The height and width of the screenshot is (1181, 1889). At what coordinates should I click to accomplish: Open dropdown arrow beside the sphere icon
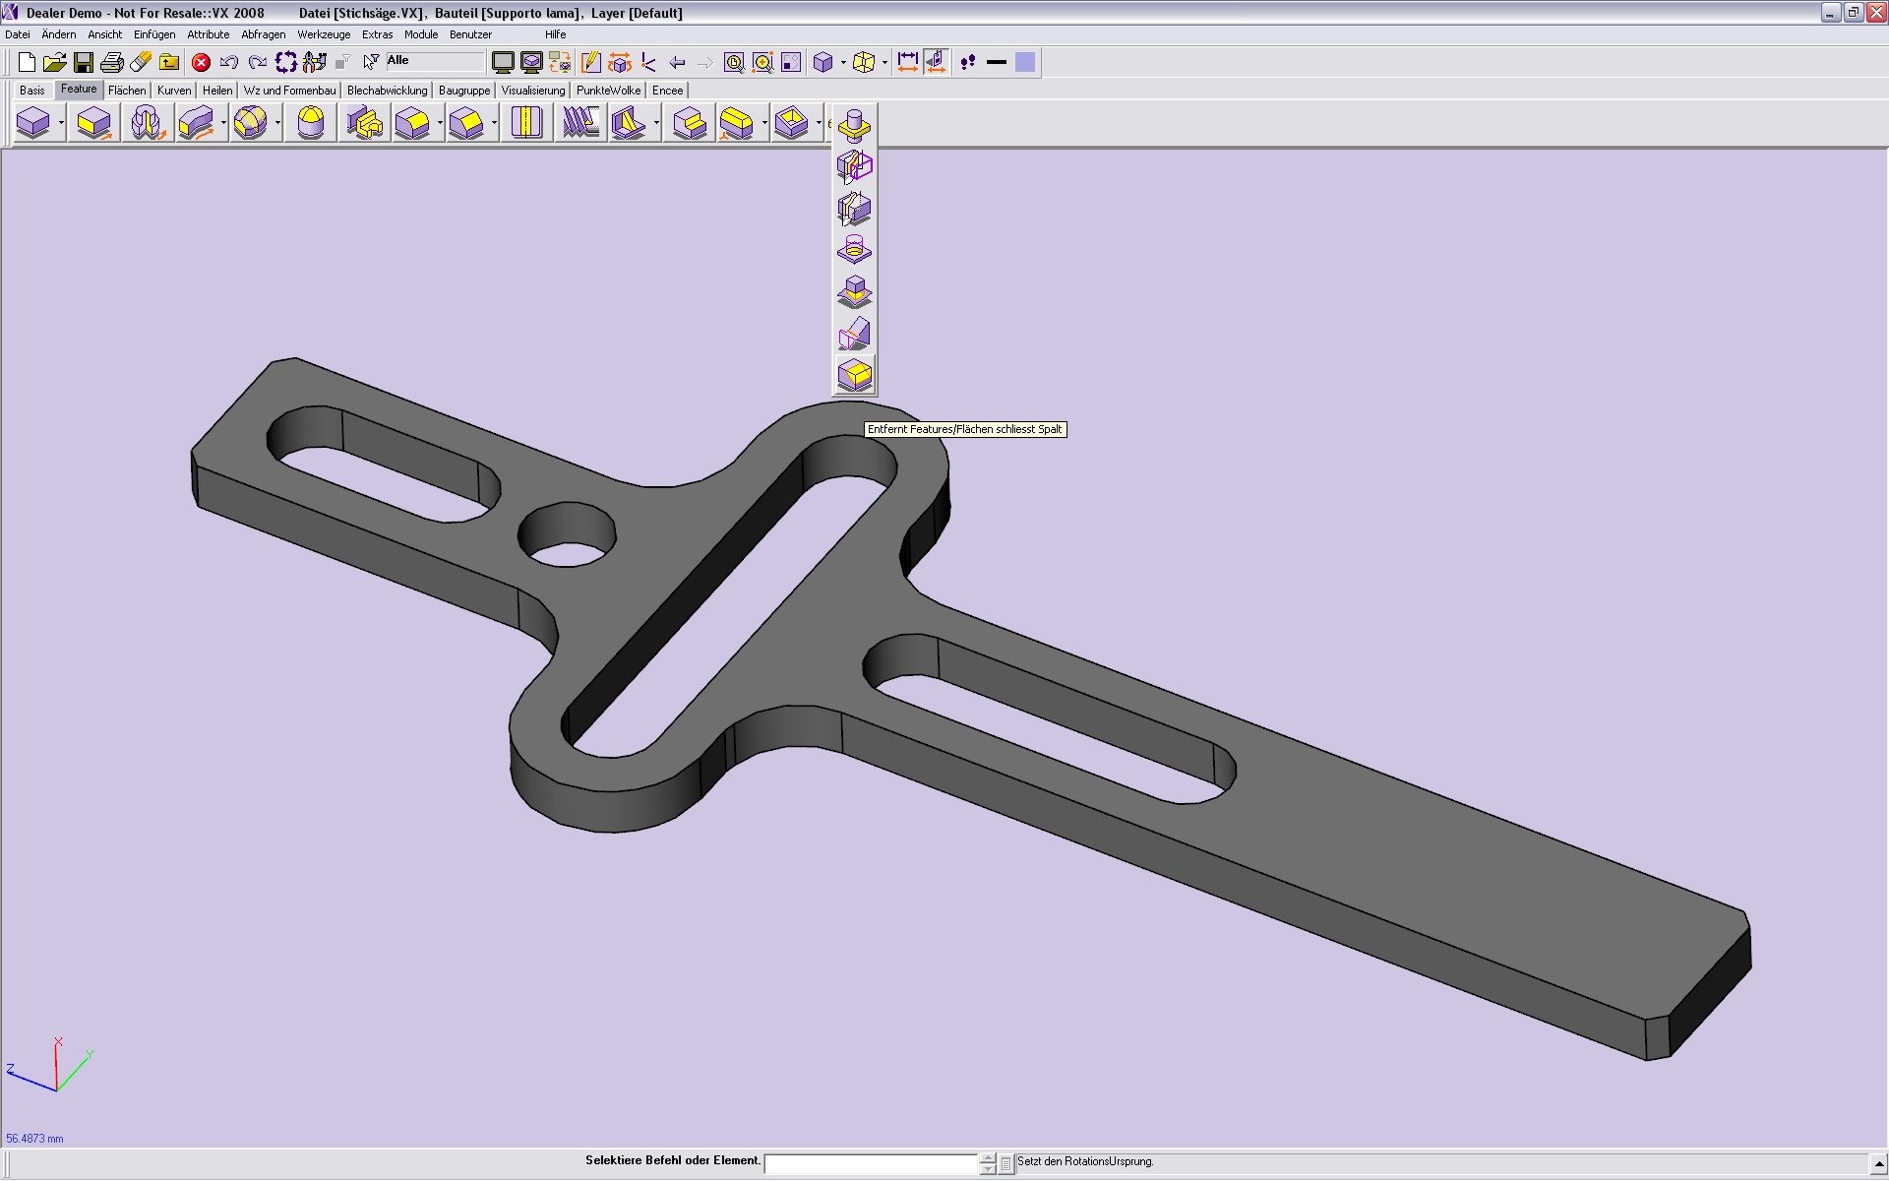(278, 124)
